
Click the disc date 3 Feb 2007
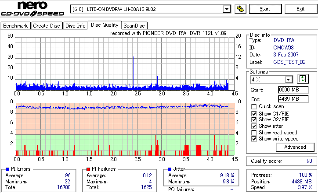[286, 55]
